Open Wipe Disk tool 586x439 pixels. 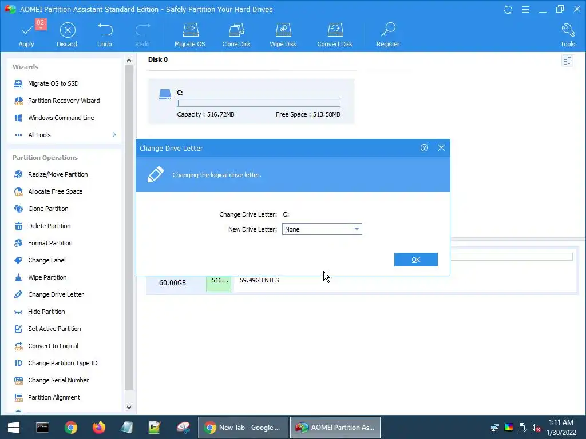(x=283, y=35)
